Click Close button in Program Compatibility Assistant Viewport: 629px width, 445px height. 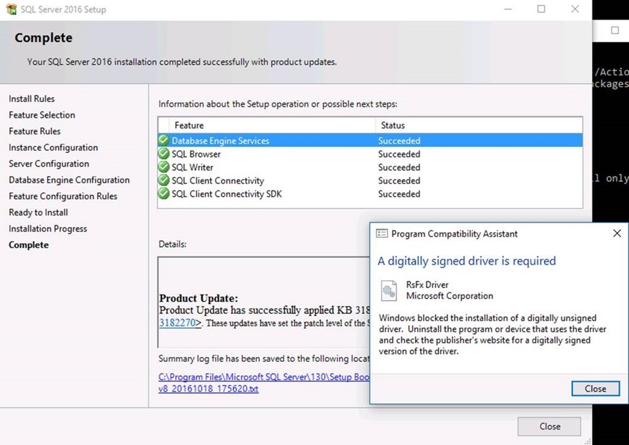(595, 388)
